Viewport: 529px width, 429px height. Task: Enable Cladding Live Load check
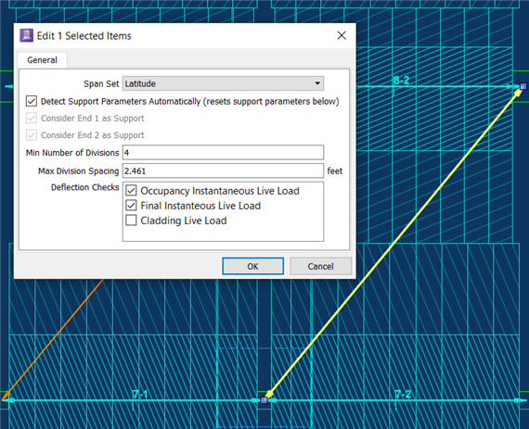[131, 221]
